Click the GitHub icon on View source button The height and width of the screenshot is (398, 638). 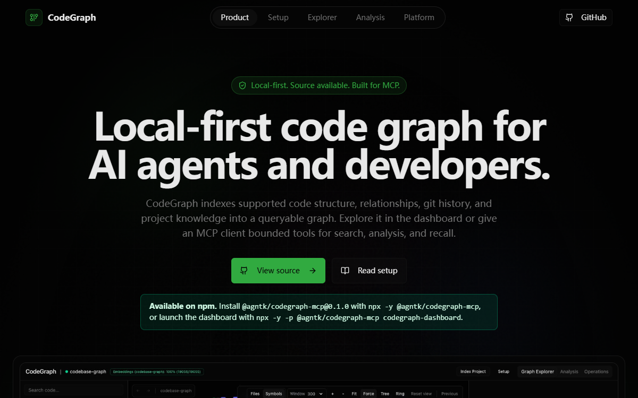[244, 271]
